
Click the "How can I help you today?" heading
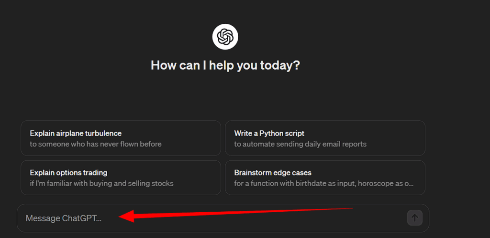[x=225, y=65]
